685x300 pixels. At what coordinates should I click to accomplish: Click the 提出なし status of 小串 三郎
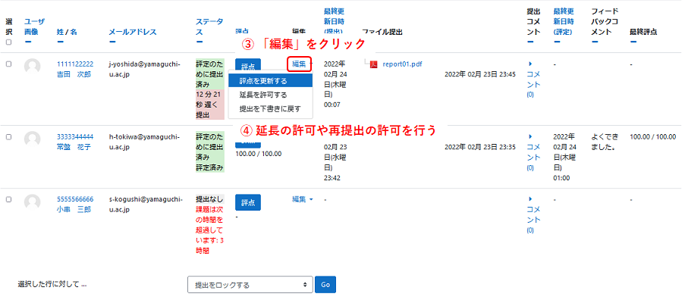(209, 199)
